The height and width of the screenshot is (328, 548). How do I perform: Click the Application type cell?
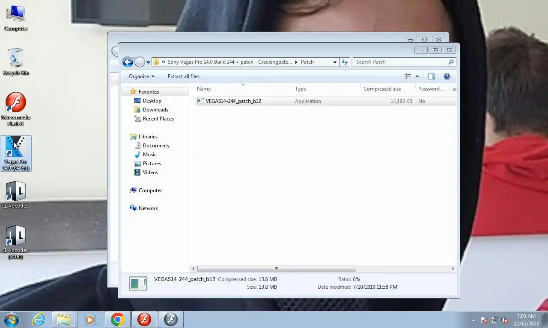click(x=308, y=101)
